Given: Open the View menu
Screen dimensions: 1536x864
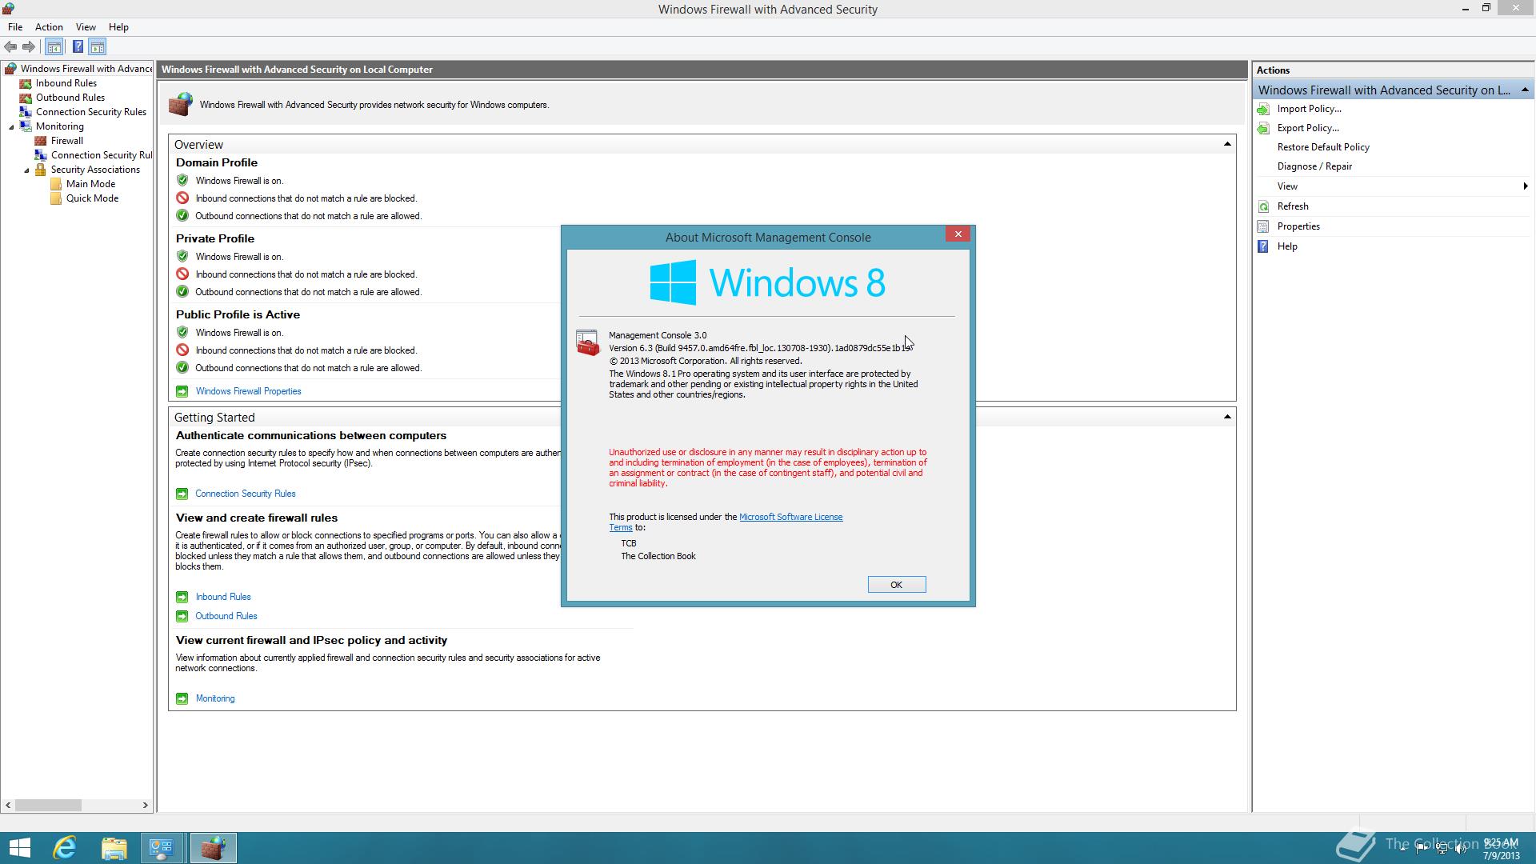Looking at the screenshot, I should (x=86, y=27).
